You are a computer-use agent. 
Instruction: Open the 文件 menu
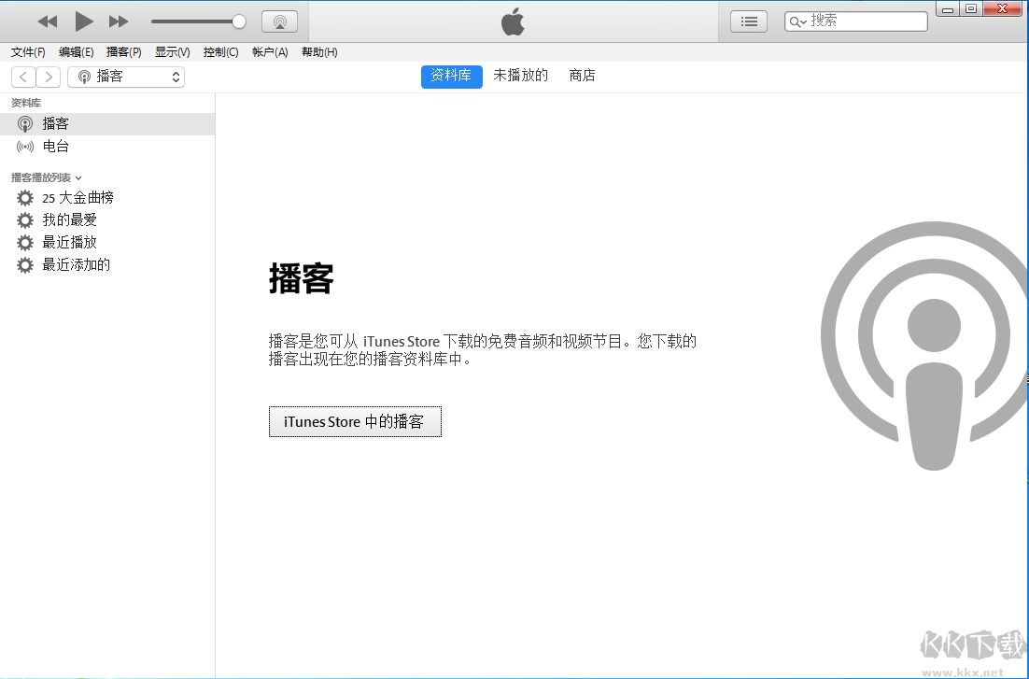coord(27,52)
